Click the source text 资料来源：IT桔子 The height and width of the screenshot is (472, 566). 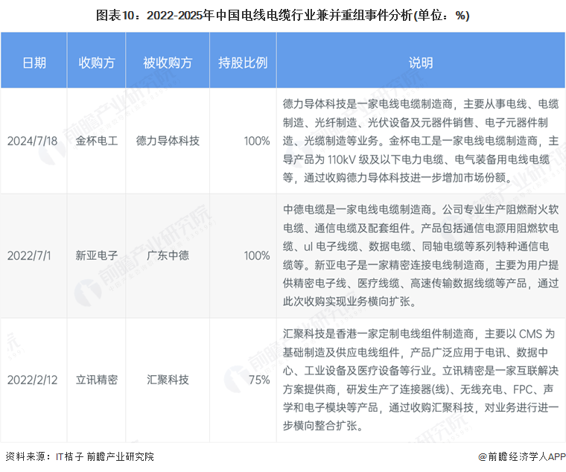(80, 457)
